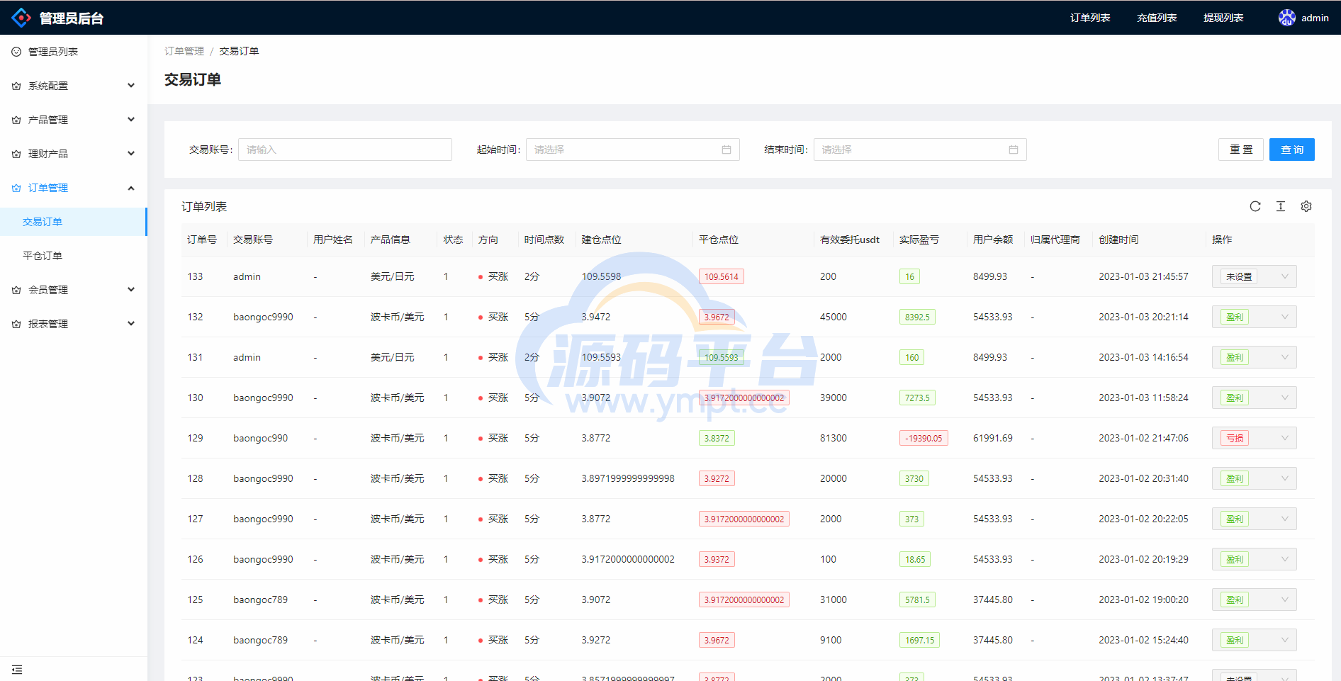Click the admin console logo icon

pyautogui.click(x=21, y=18)
